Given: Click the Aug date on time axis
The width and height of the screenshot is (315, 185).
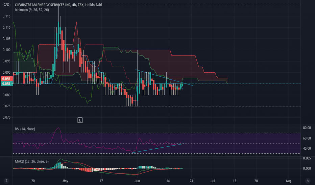Looking at the screenshot, I should (289, 181).
